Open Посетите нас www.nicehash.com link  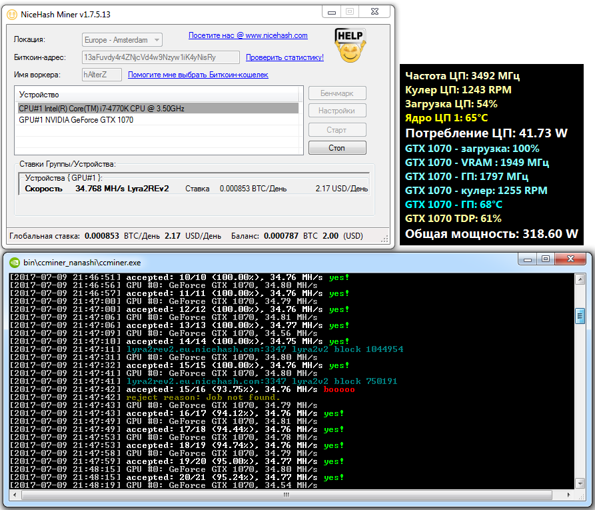click(x=248, y=35)
